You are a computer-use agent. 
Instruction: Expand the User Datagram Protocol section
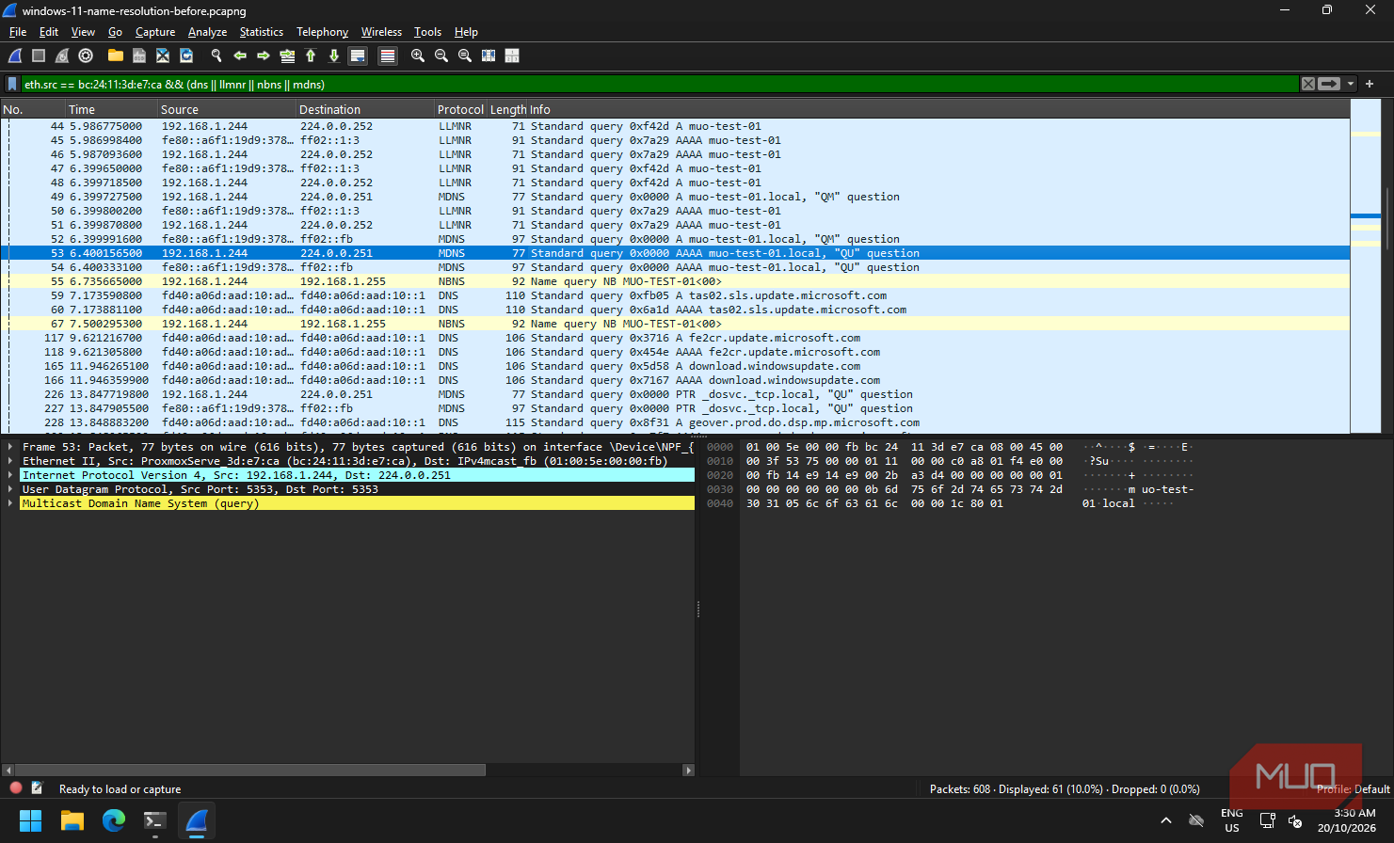[x=10, y=489]
